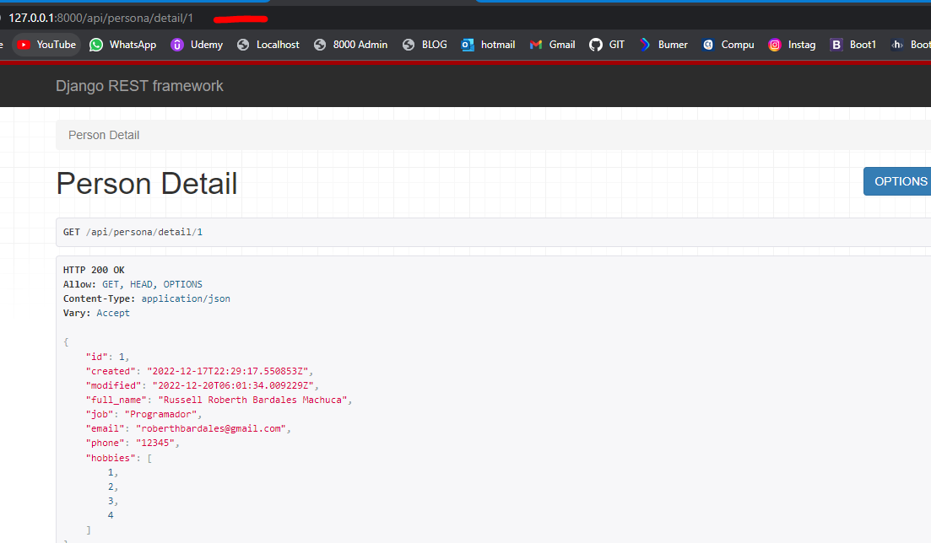Click the Person Detail breadcrumb item
The image size is (931, 543).
104,135
